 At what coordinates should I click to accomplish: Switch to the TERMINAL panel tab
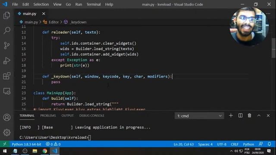[x=27, y=116]
